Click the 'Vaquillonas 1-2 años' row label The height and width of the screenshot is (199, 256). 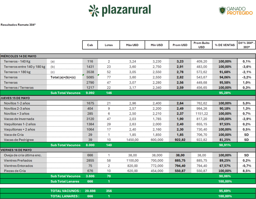[20, 124]
